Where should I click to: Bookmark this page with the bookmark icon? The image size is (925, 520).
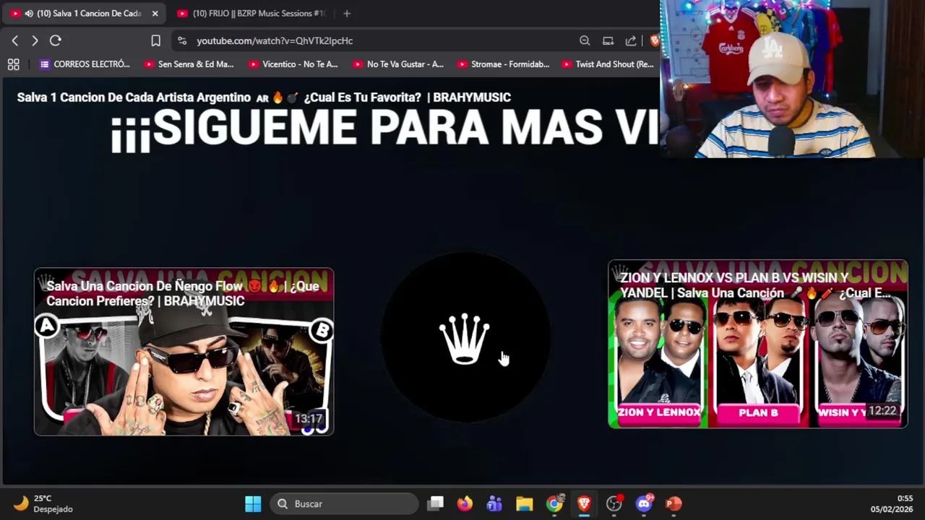pos(155,41)
